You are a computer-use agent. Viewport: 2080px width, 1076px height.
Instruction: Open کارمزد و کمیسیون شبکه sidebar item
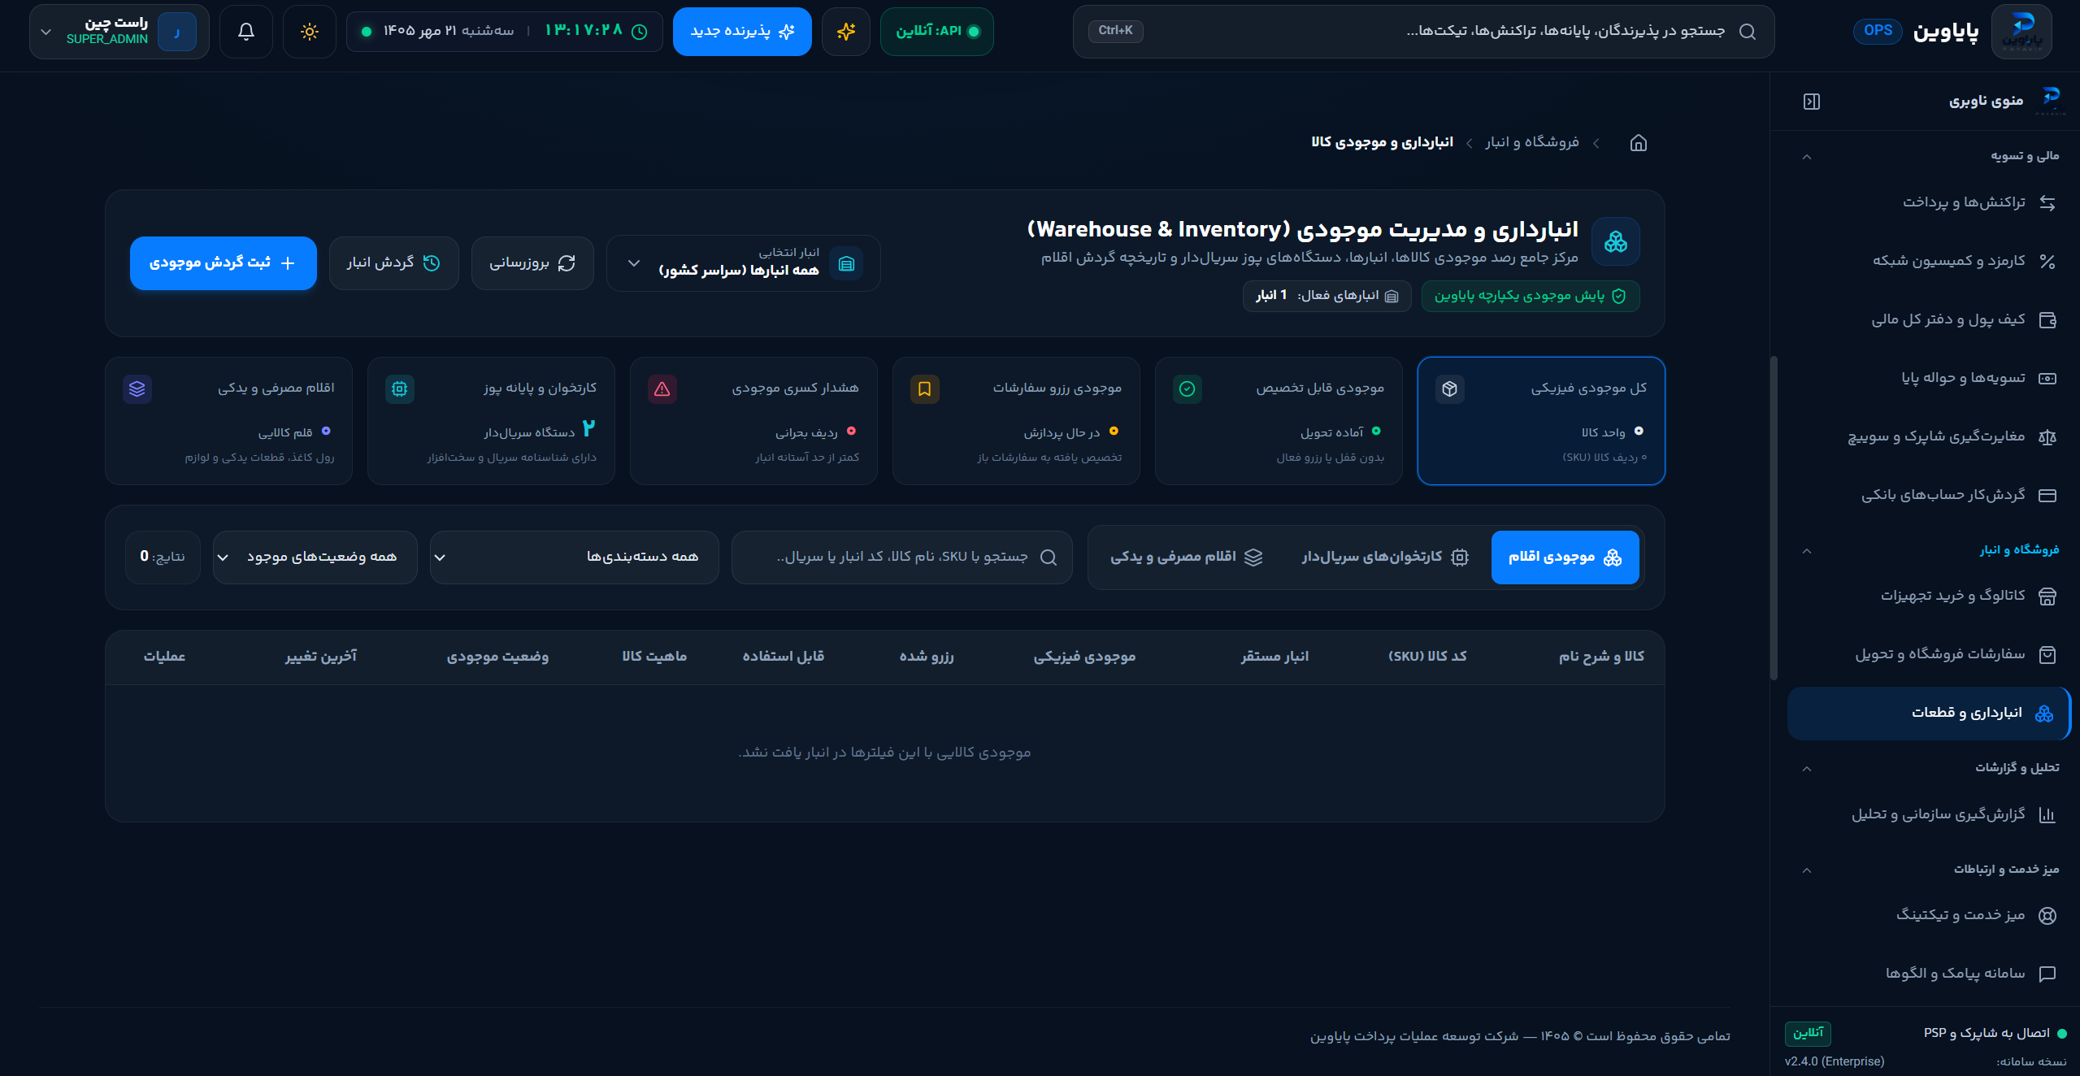pyautogui.click(x=1928, y=261)
